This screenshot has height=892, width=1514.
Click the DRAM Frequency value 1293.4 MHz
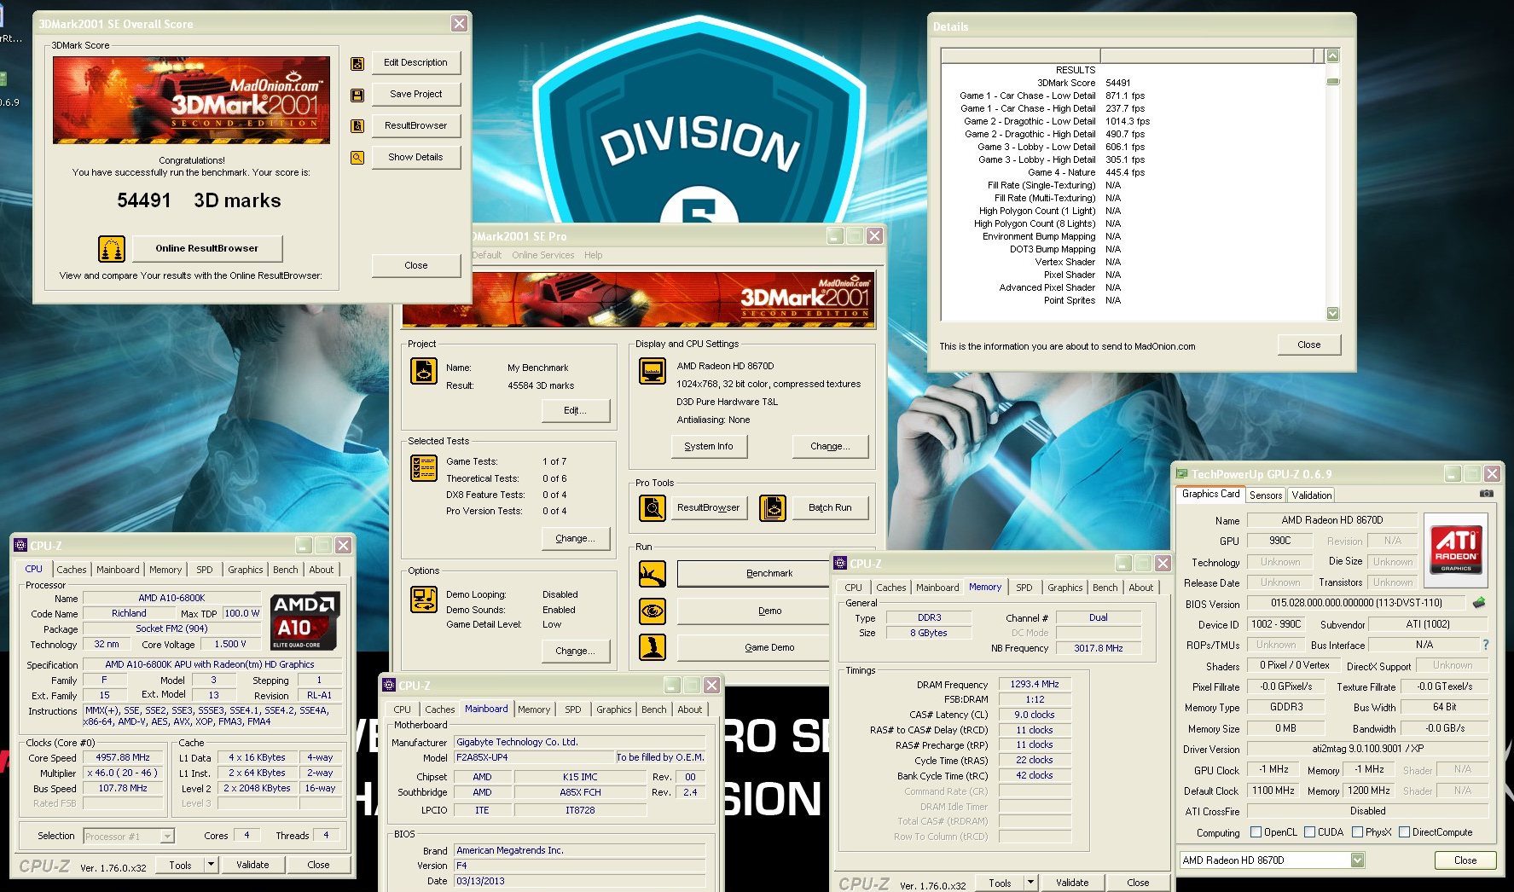click(1035, 684)
